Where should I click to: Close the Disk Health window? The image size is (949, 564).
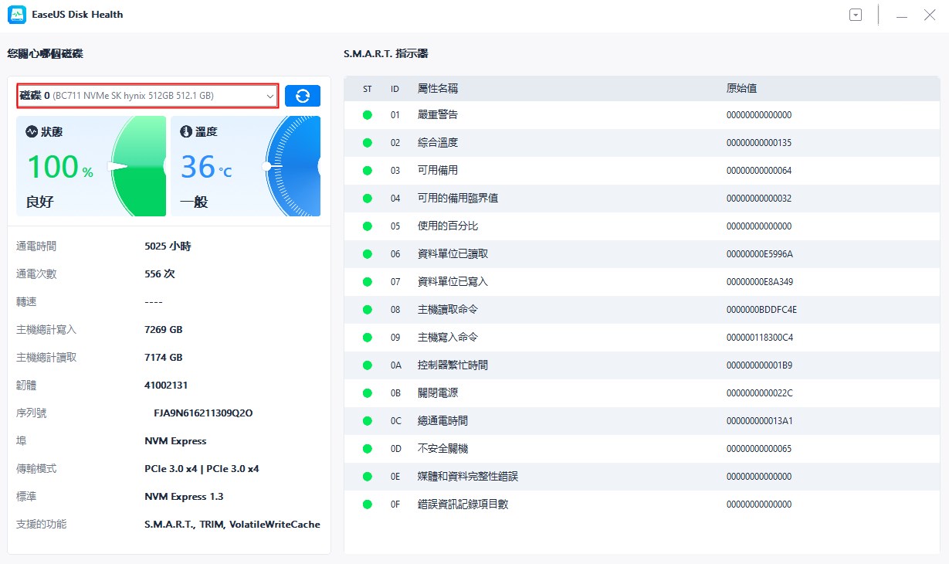coord(930,15)
